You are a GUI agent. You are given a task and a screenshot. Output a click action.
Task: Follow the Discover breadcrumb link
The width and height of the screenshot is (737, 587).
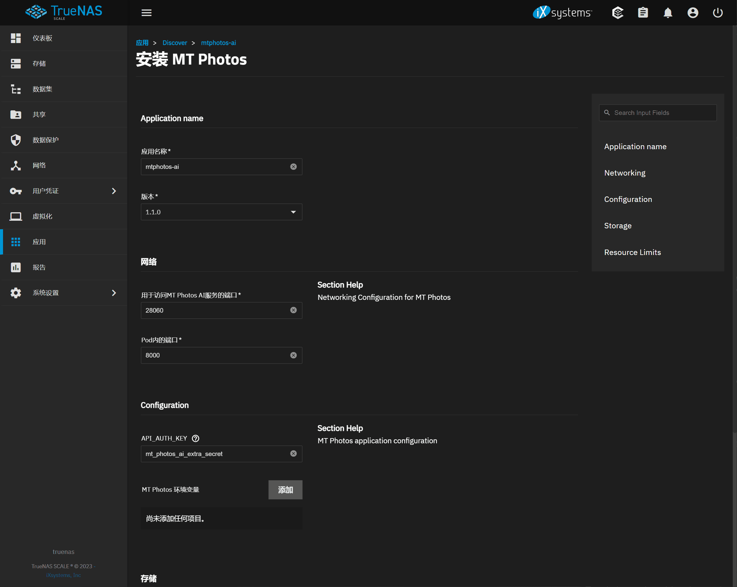pos(175,43)
